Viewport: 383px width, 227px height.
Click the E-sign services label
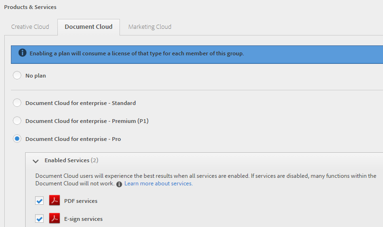pyautogui.click(x=83, y=219)
